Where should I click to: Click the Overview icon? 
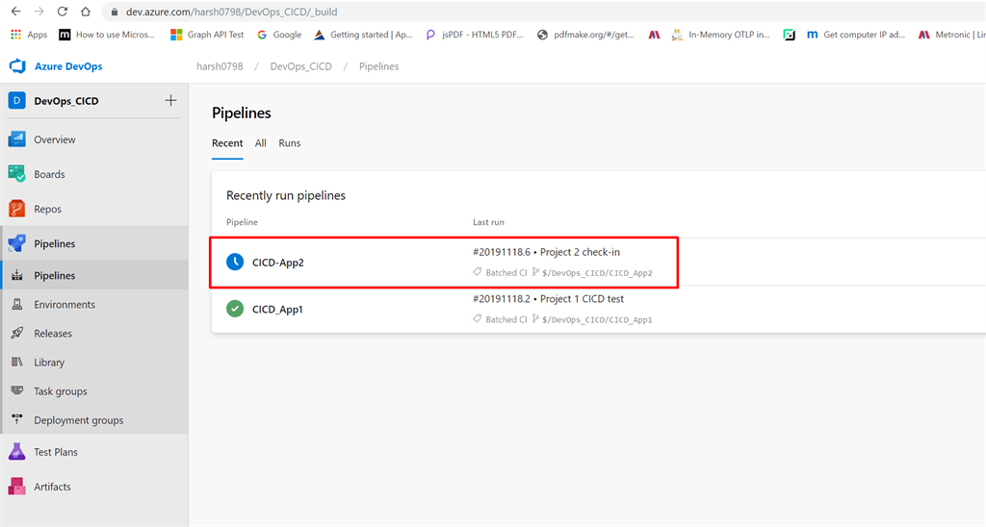pos(17,139)
